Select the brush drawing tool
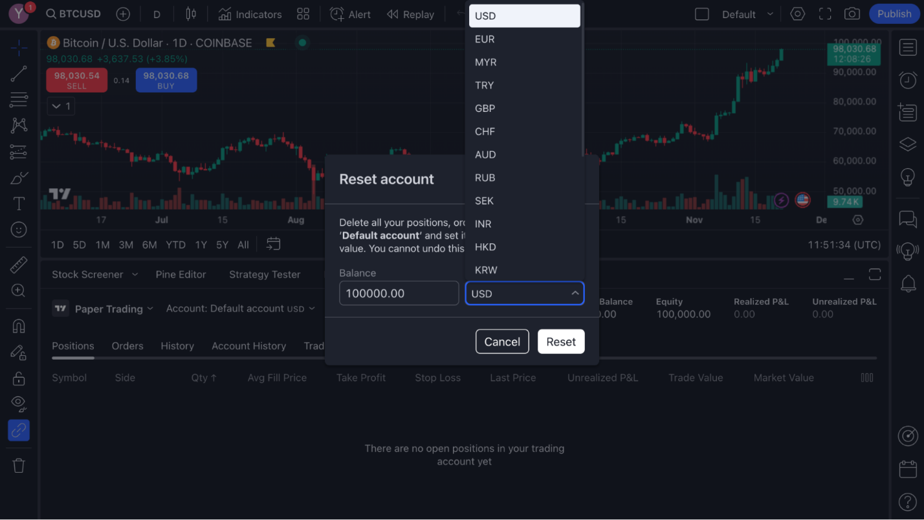 pos(19,178)
